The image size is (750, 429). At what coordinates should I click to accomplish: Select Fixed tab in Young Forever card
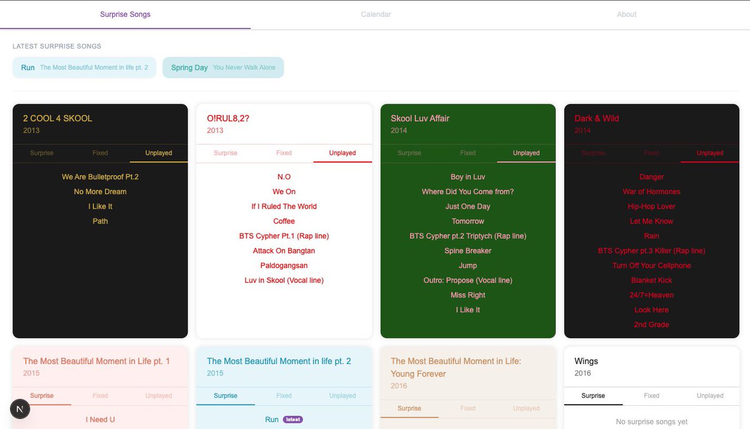click(x=468, y=408)
